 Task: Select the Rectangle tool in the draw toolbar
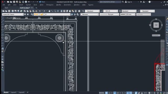pos(2,30)
